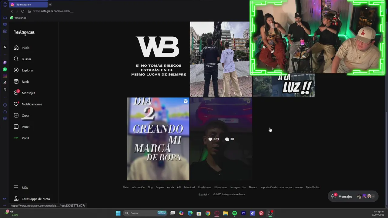This screenshot has height=218, width=388.
Task: Open settings gear in Opera sidebar
Action: click(x=5, y=118)
